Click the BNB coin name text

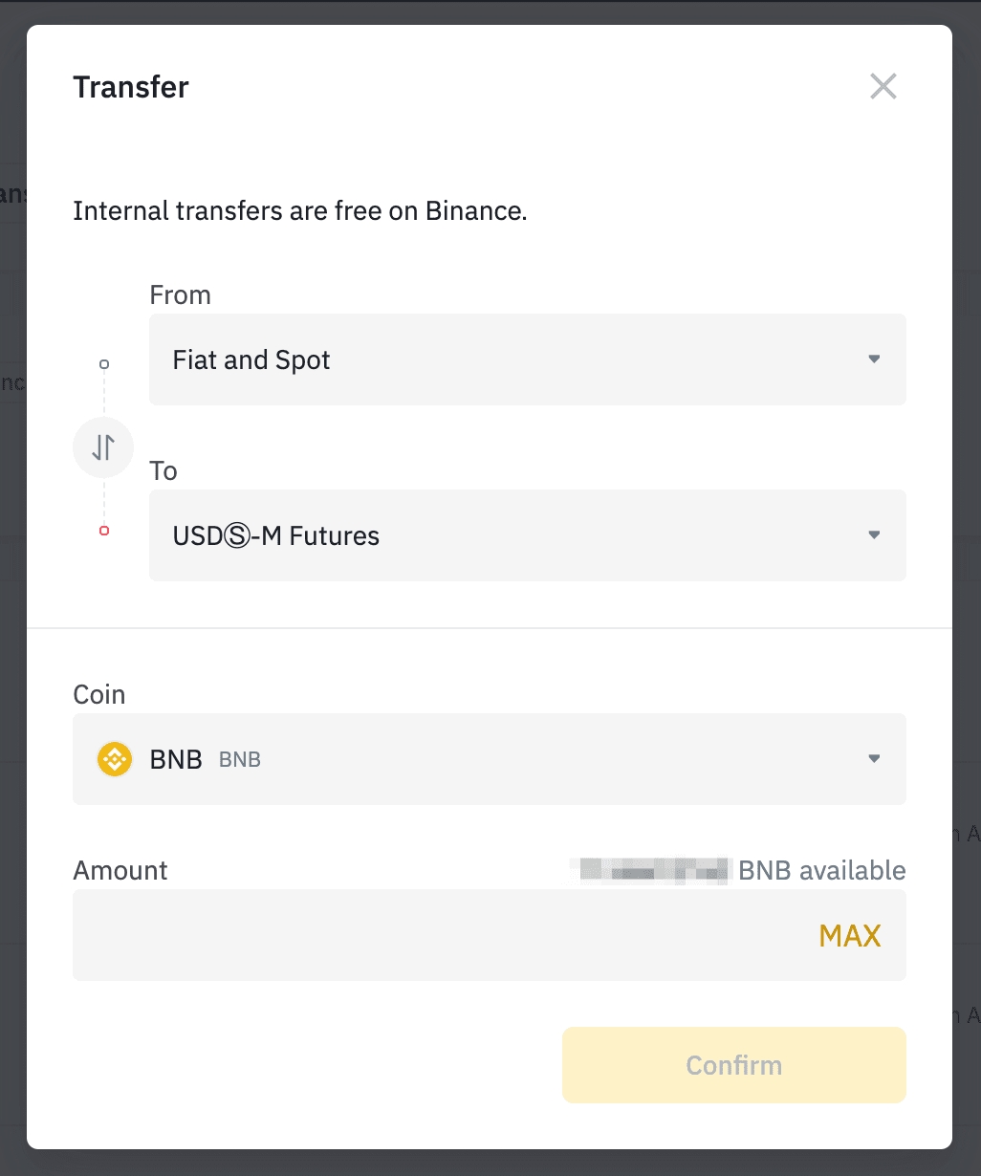176,760
